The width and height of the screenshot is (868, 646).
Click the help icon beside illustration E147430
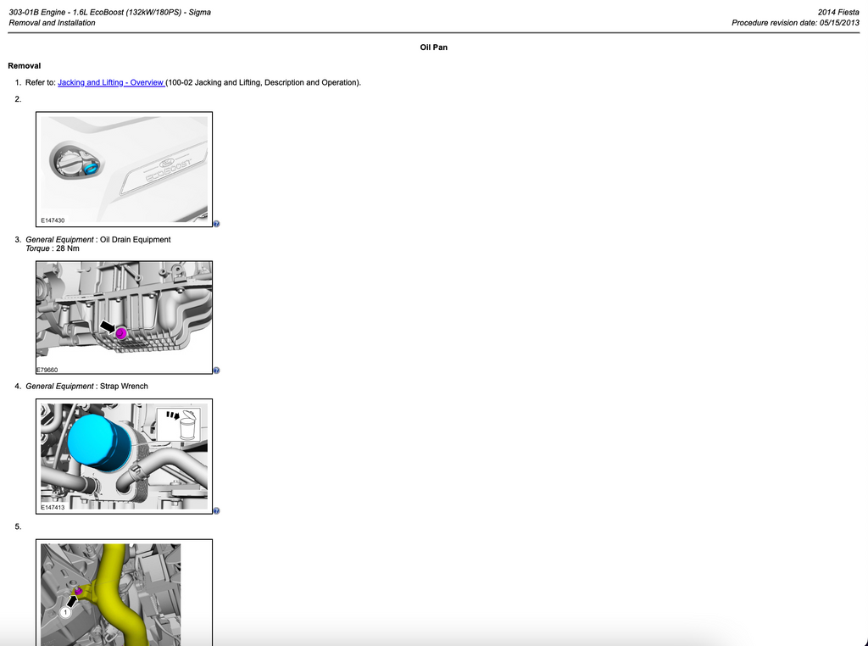point(216,224)
